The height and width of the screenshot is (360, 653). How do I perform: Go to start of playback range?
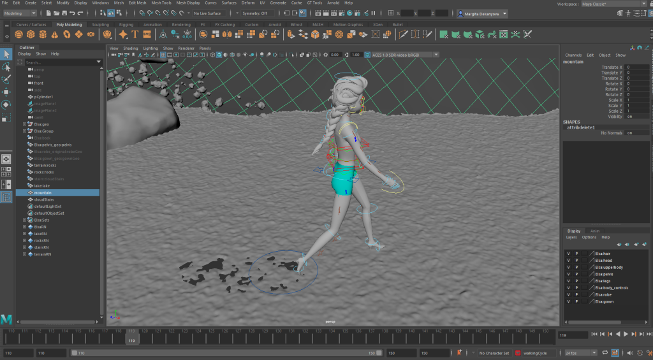coord(594,335)
